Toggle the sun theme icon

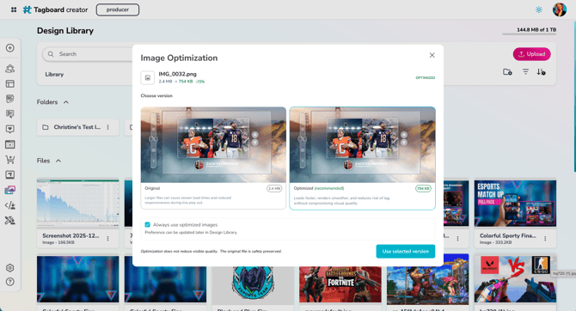click(538, 9)
